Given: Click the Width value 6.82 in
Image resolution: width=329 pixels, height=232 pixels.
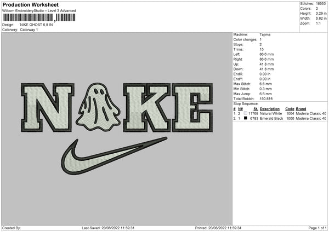Looking at the screenshot, I should (x=321, y=19).
